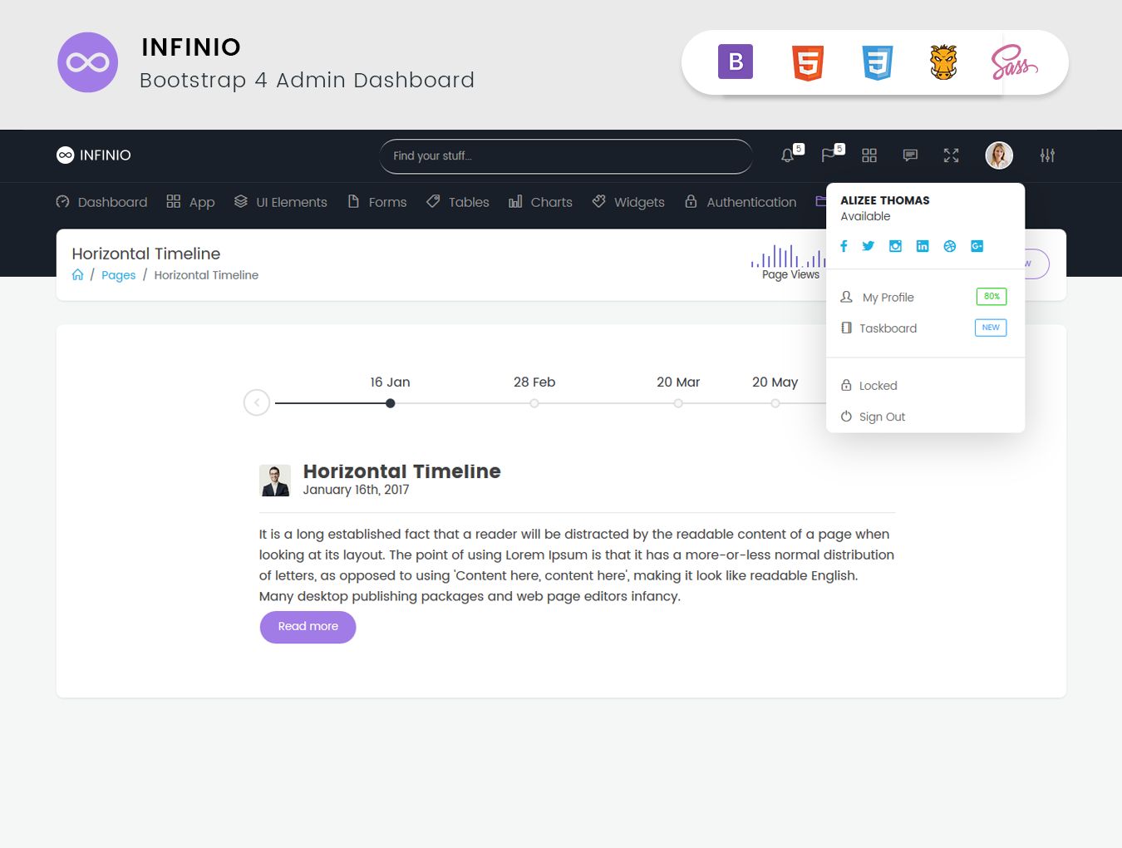Click the Sass logo icon
Image resolution: width=1122 pixels, height=848 pixels.
1014,62
